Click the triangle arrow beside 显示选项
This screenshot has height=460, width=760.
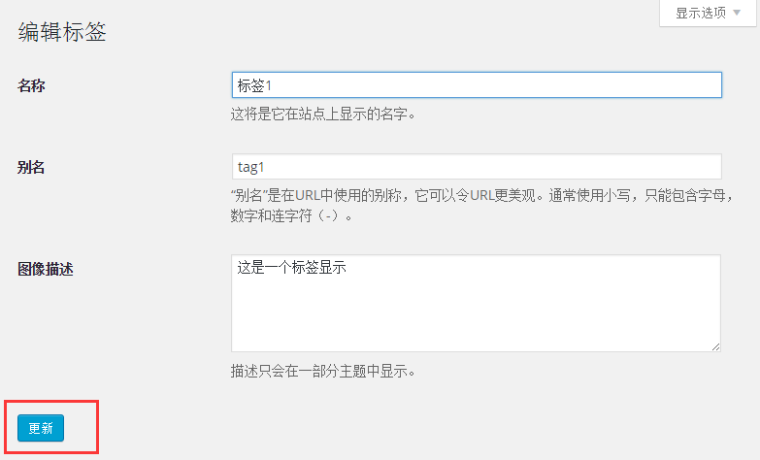(737, 13)
